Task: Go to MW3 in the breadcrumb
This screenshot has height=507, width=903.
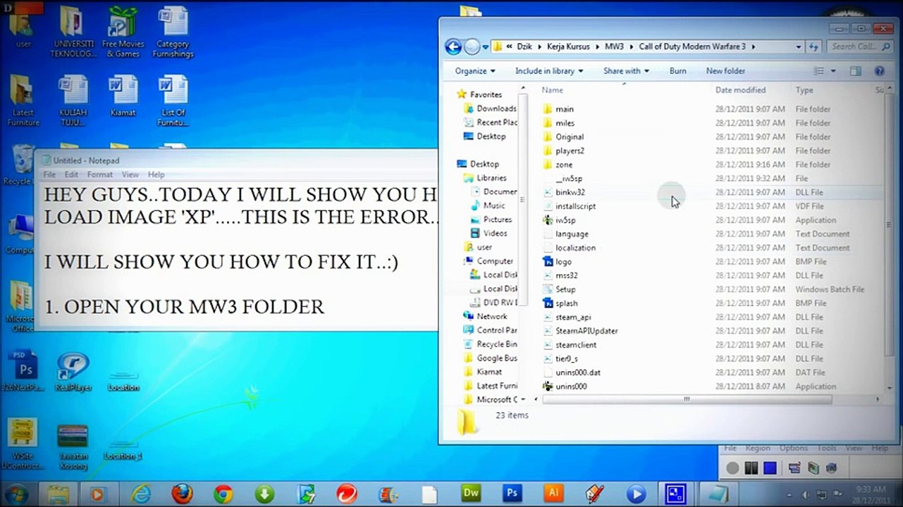Action: click(613, 46)
